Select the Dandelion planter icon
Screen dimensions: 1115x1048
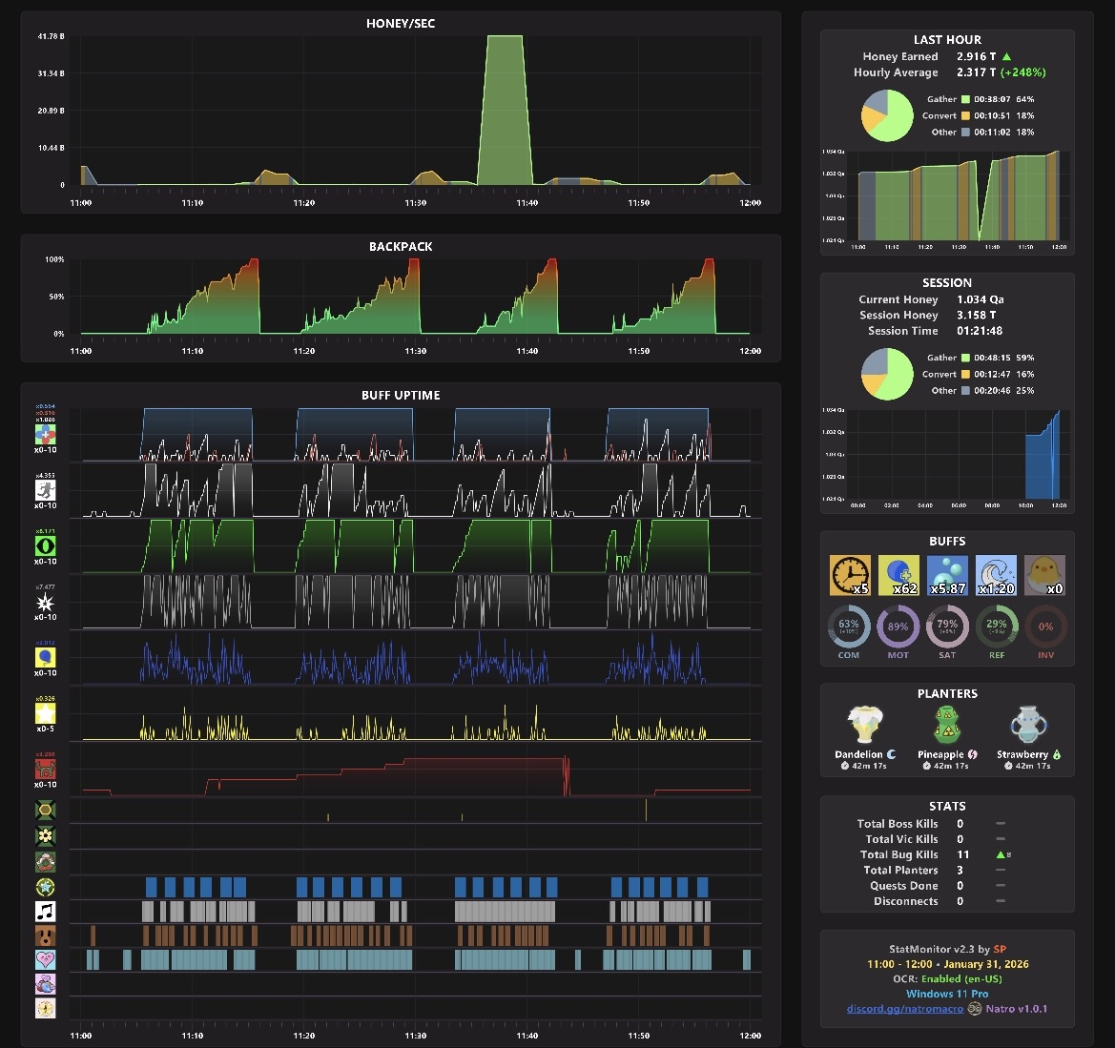pyautogui.click(x=865, y=725)
